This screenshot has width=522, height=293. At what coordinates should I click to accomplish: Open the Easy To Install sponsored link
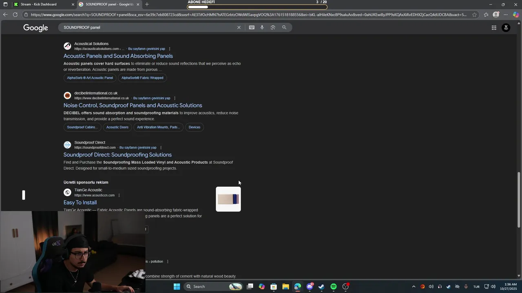coord(80,203)
